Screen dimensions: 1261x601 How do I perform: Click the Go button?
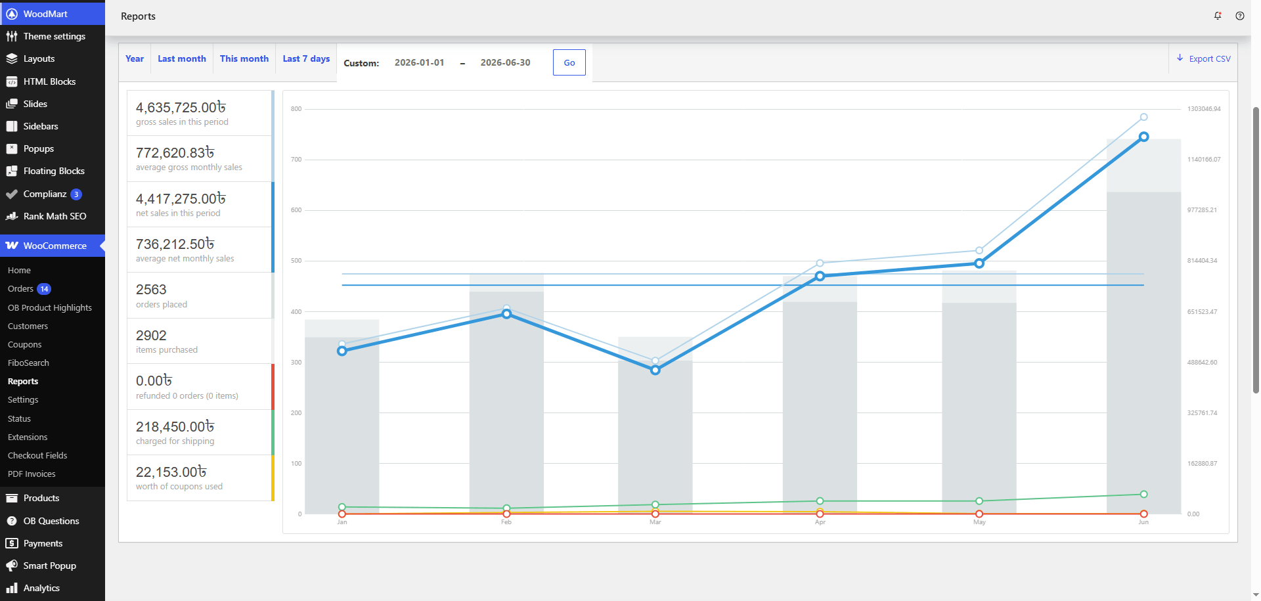[569, 62]
